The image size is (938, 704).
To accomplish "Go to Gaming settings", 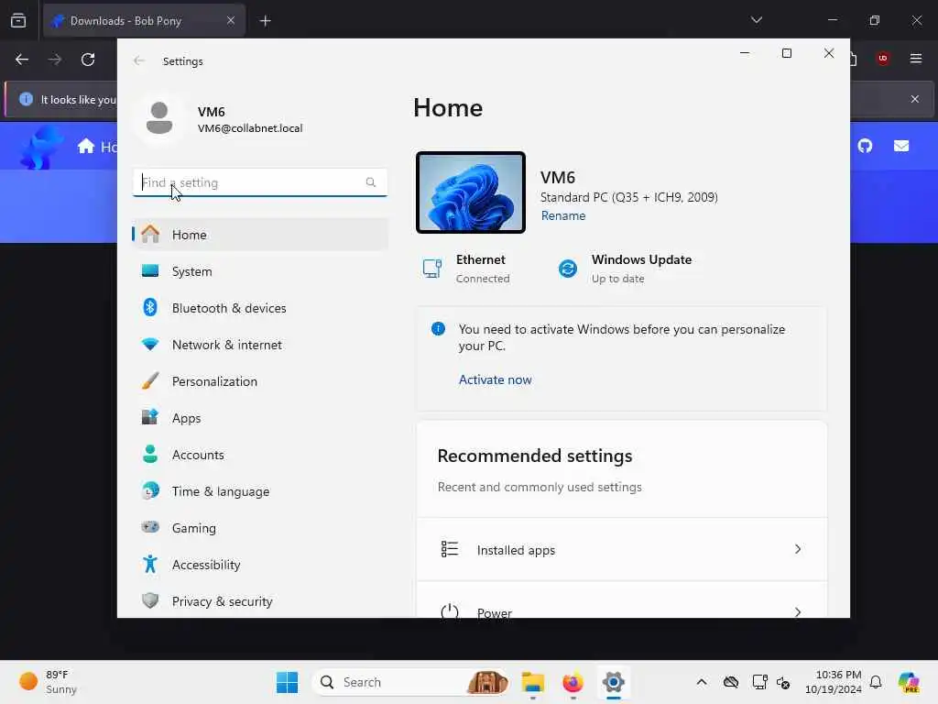I will click(x=260, y=528).
